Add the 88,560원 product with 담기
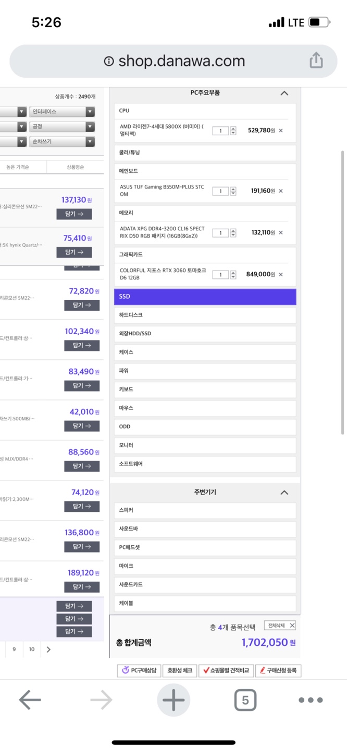The height and width of the screenshot is (752, 347). (x=82, y=466)
